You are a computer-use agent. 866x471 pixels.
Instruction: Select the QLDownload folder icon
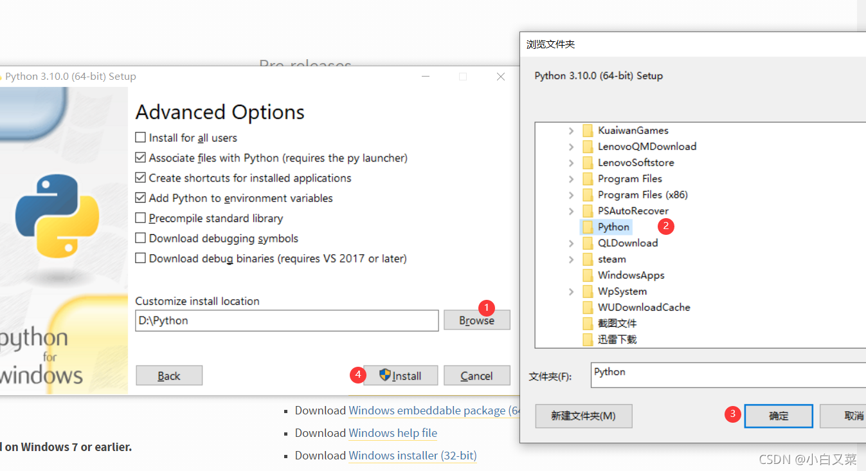point(588,243)
